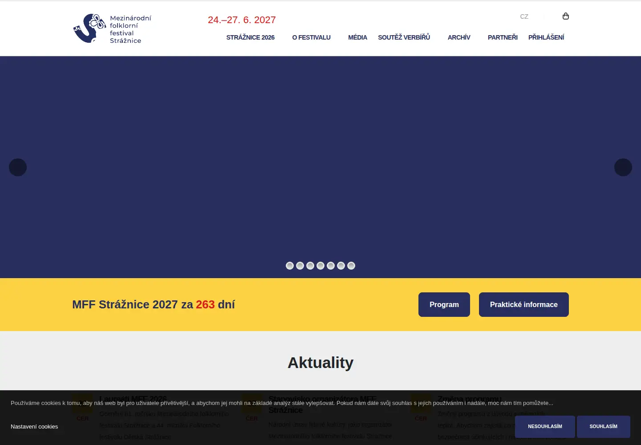The width and height of the screenshot is (641, 445).
Task: Click the Aktuality heading
Action: point(320,363)
